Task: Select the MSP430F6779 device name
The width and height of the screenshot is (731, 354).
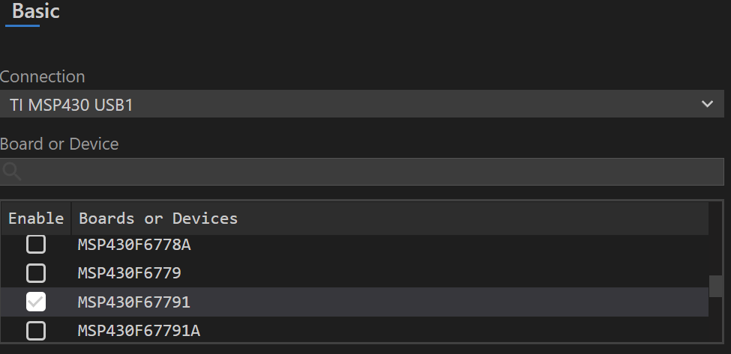Action: (129, 272)
